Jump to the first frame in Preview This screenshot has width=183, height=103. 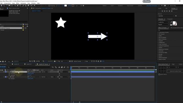[162, 11]
